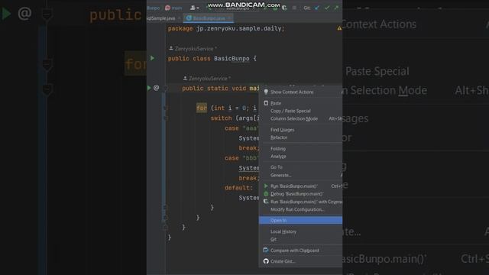
Task: Click the stop square toolbar icon
Action: coord(294,8)
